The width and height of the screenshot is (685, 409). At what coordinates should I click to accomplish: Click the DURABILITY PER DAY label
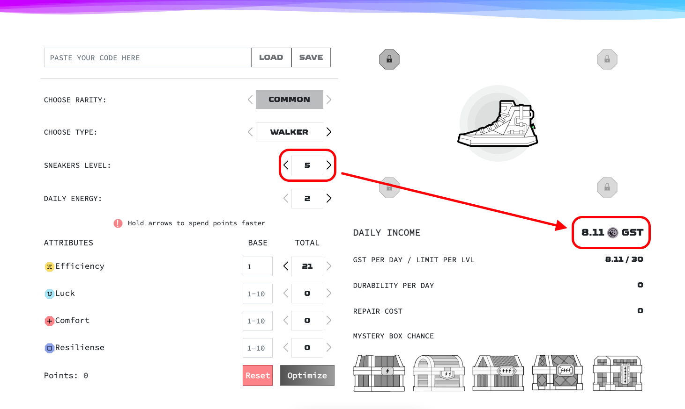(x=394, y=286)
